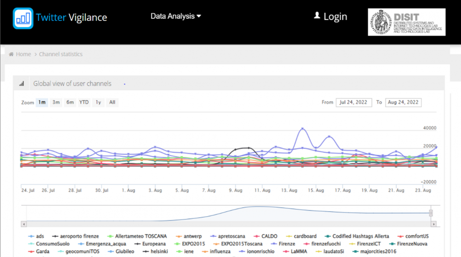The image size is (461, 257).
Task: Open the To date picker field
Action: 403,102
